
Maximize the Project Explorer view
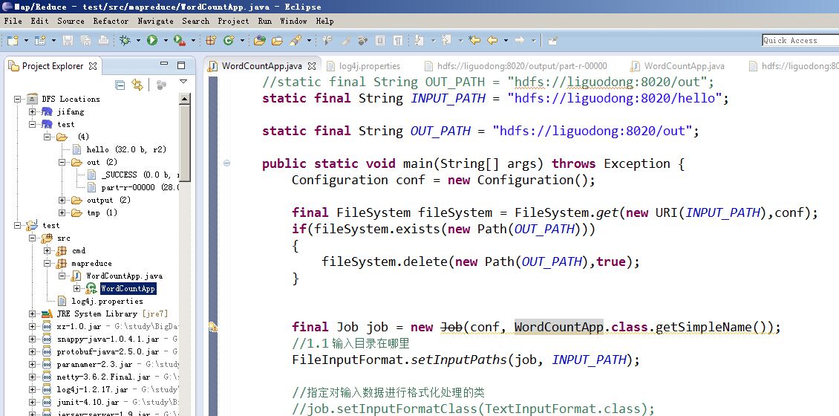181,65
